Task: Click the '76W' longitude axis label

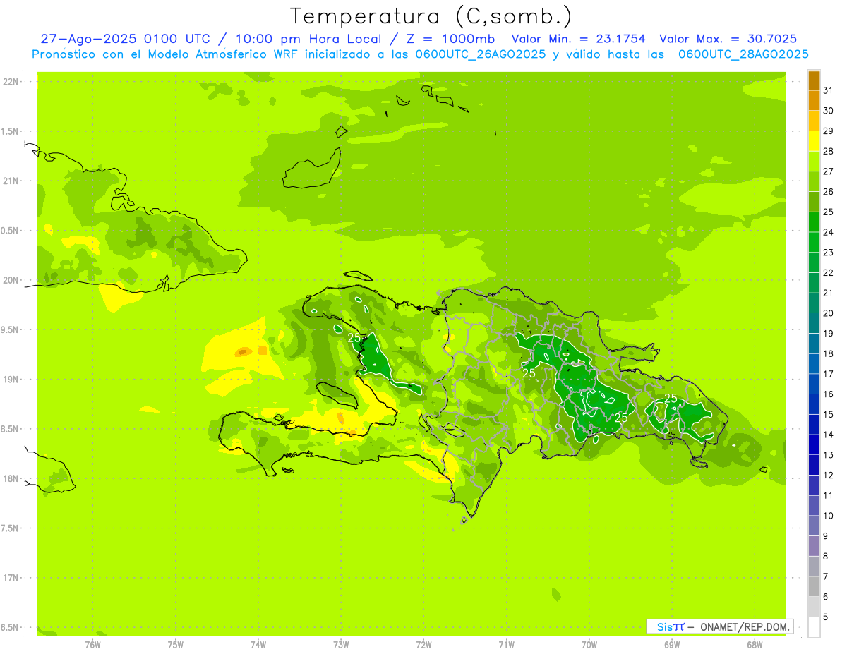Action: 92,645
